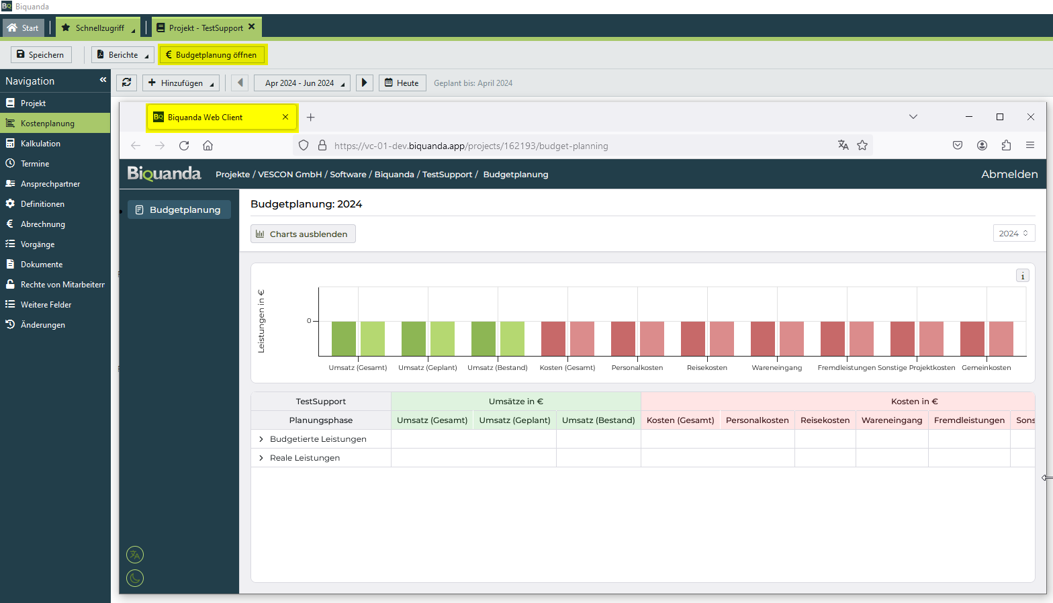Viewport: 1053px width, 603px height.
Task: Expand Budgetierte Leistungen row
Action: click(261, 439)
